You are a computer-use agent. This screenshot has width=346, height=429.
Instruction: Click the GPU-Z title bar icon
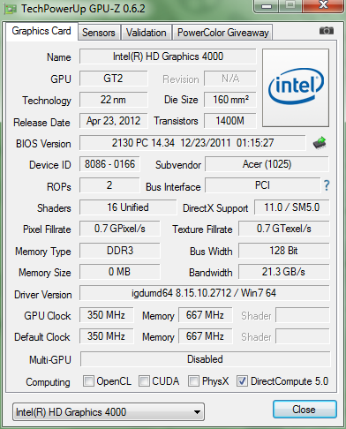[x=10, y=10]
